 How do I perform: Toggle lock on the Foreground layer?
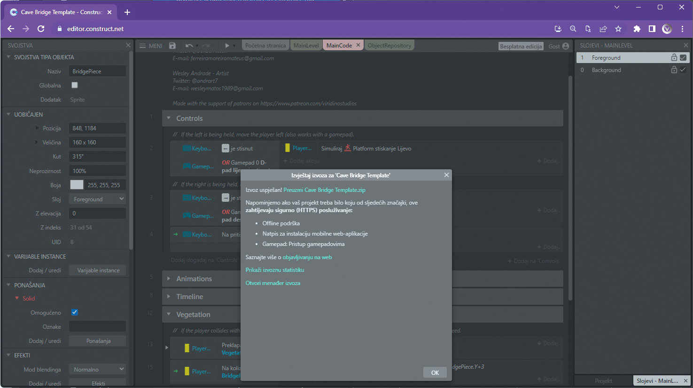tap(674, 57)
